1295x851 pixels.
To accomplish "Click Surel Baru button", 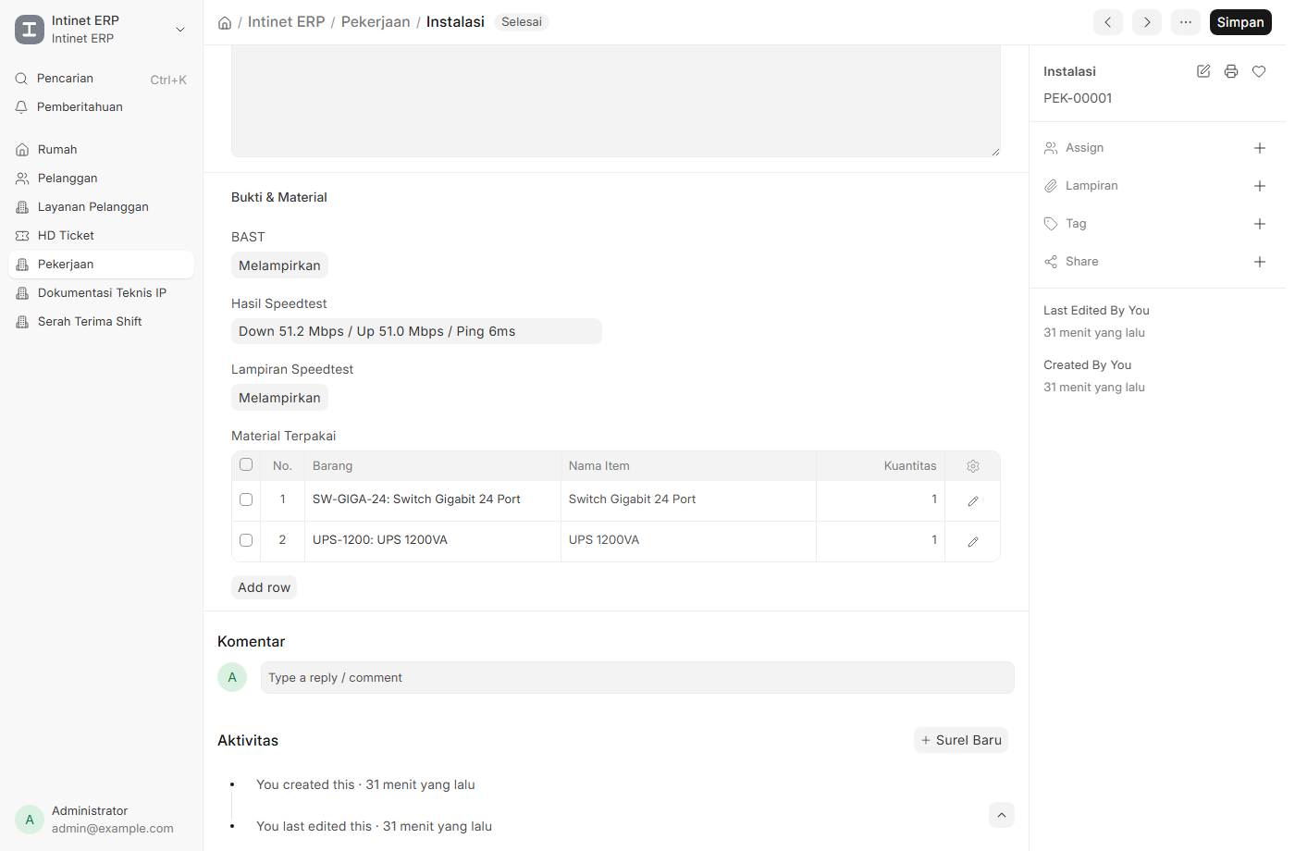I will (x=961, y=740).
